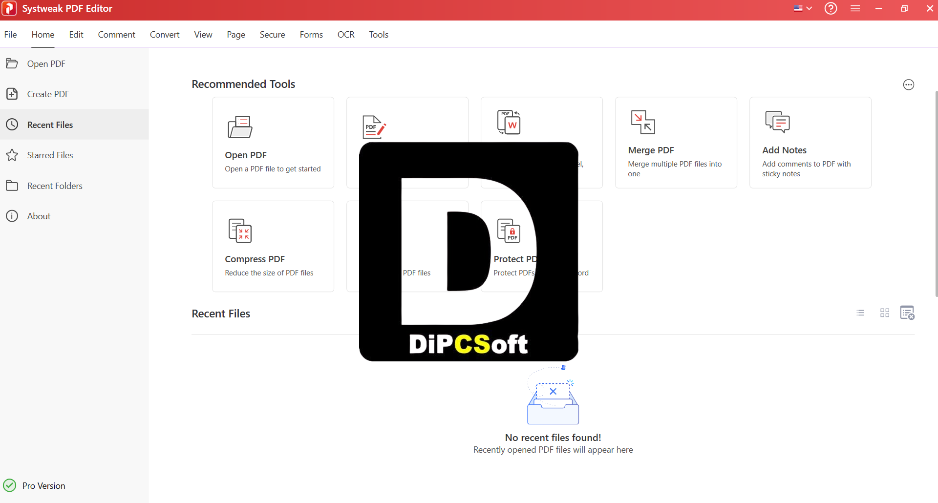This screenshot has height=503, width=938.
Task: Click the Edit PDF pencil tool icon
Action: (374, 127)
